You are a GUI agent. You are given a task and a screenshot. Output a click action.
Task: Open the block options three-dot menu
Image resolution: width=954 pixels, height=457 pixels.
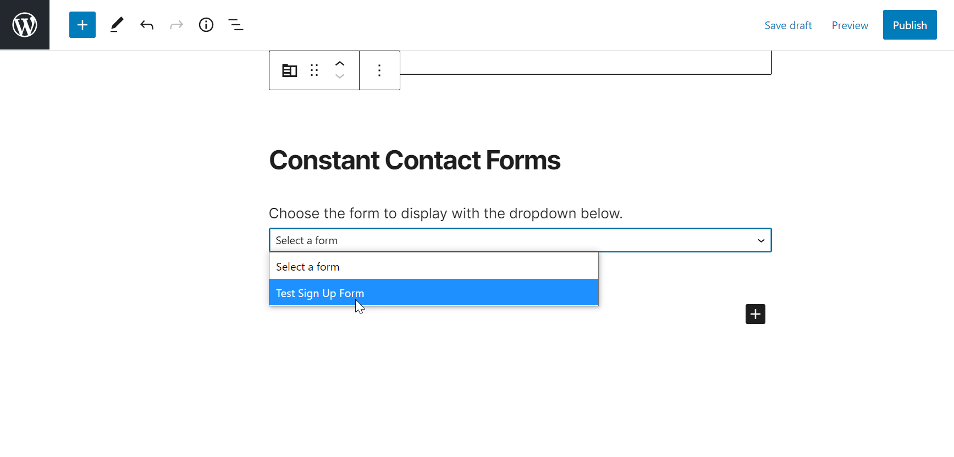pos(379,70)
